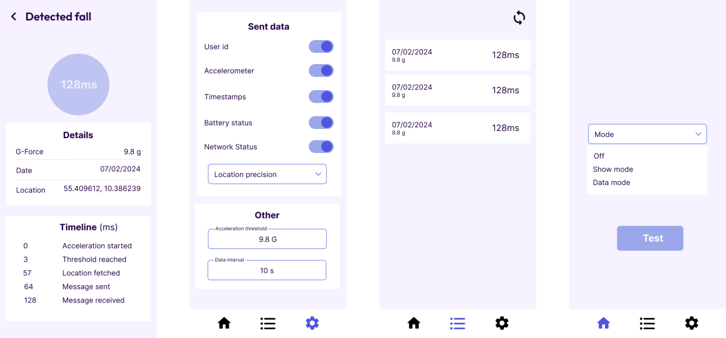The image size is (726, 338).
Task: Open list icon on Mode screen
Action: pyautogui.click(x=647, y=323)
